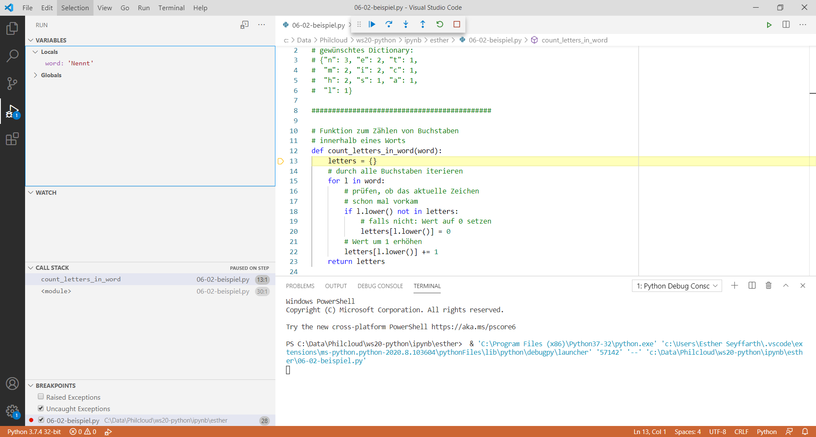Click the debug launch icon in status bar

(x=108, y=431)
